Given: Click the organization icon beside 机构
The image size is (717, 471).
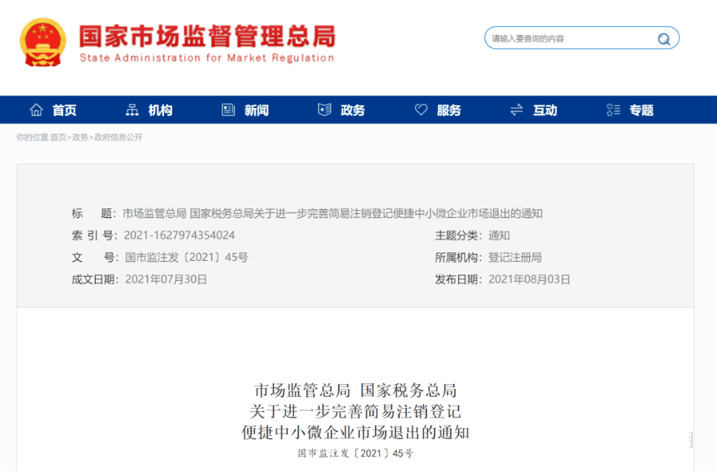Looking at the screenshot, I should point(132,110).
